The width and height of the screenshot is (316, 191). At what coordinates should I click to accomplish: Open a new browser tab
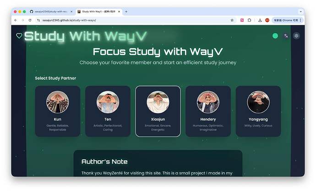126,12
